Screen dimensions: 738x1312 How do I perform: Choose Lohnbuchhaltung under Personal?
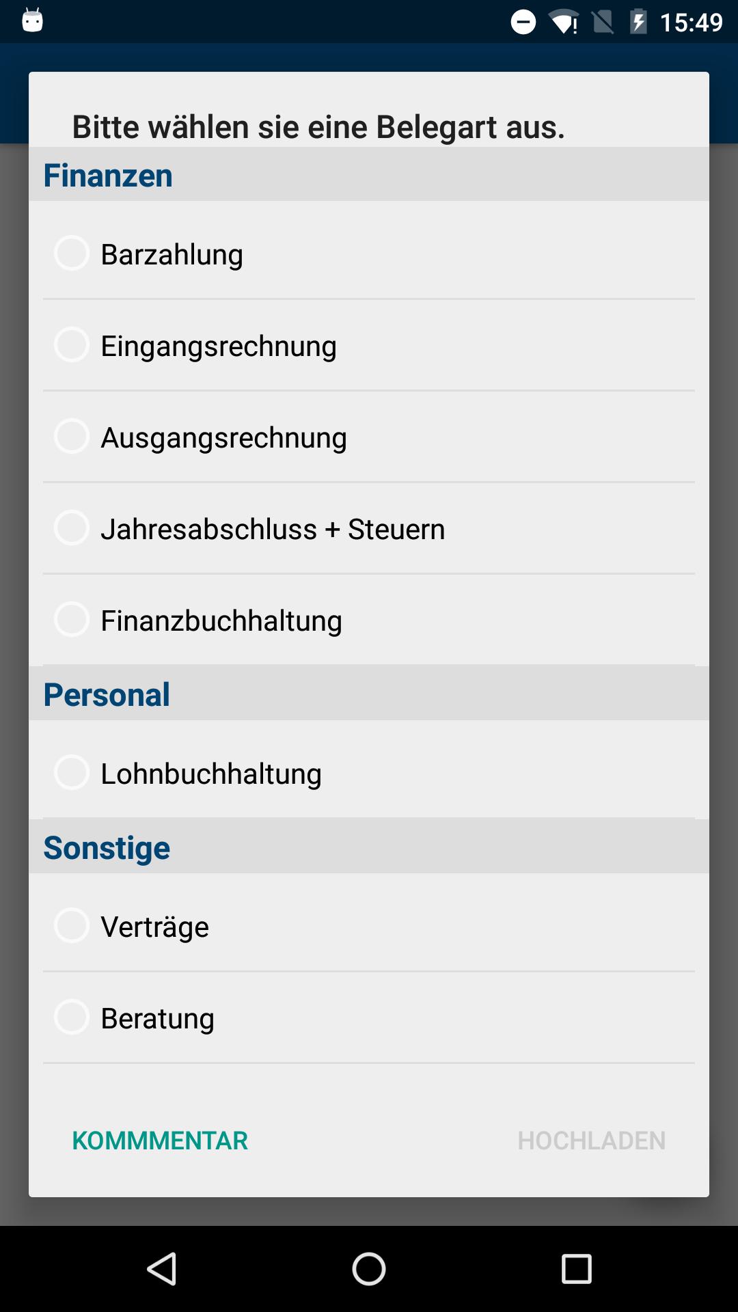point(72,773)
